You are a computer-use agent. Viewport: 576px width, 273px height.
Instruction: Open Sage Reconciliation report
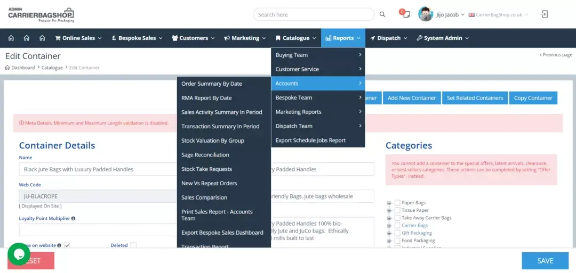coord(223,155)
